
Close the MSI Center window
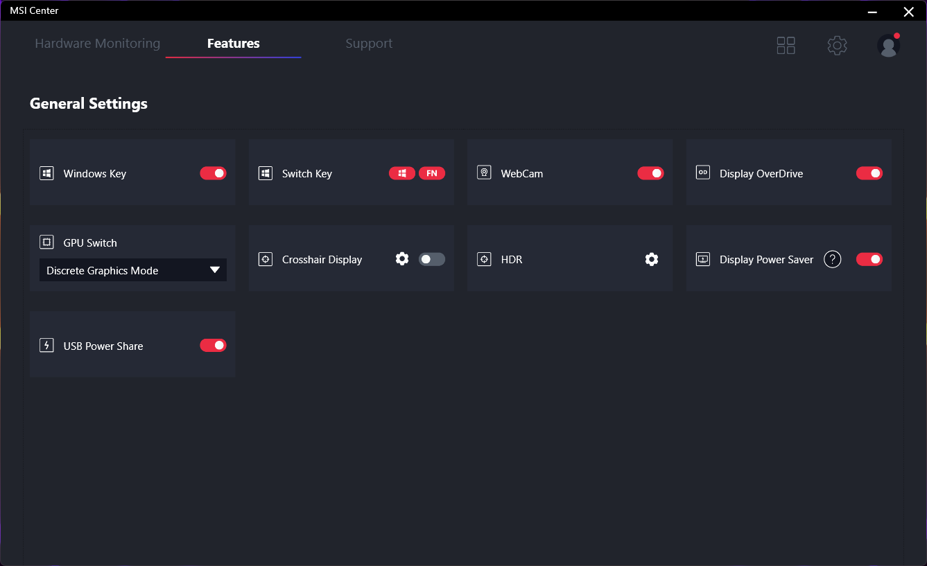[908, 11]
